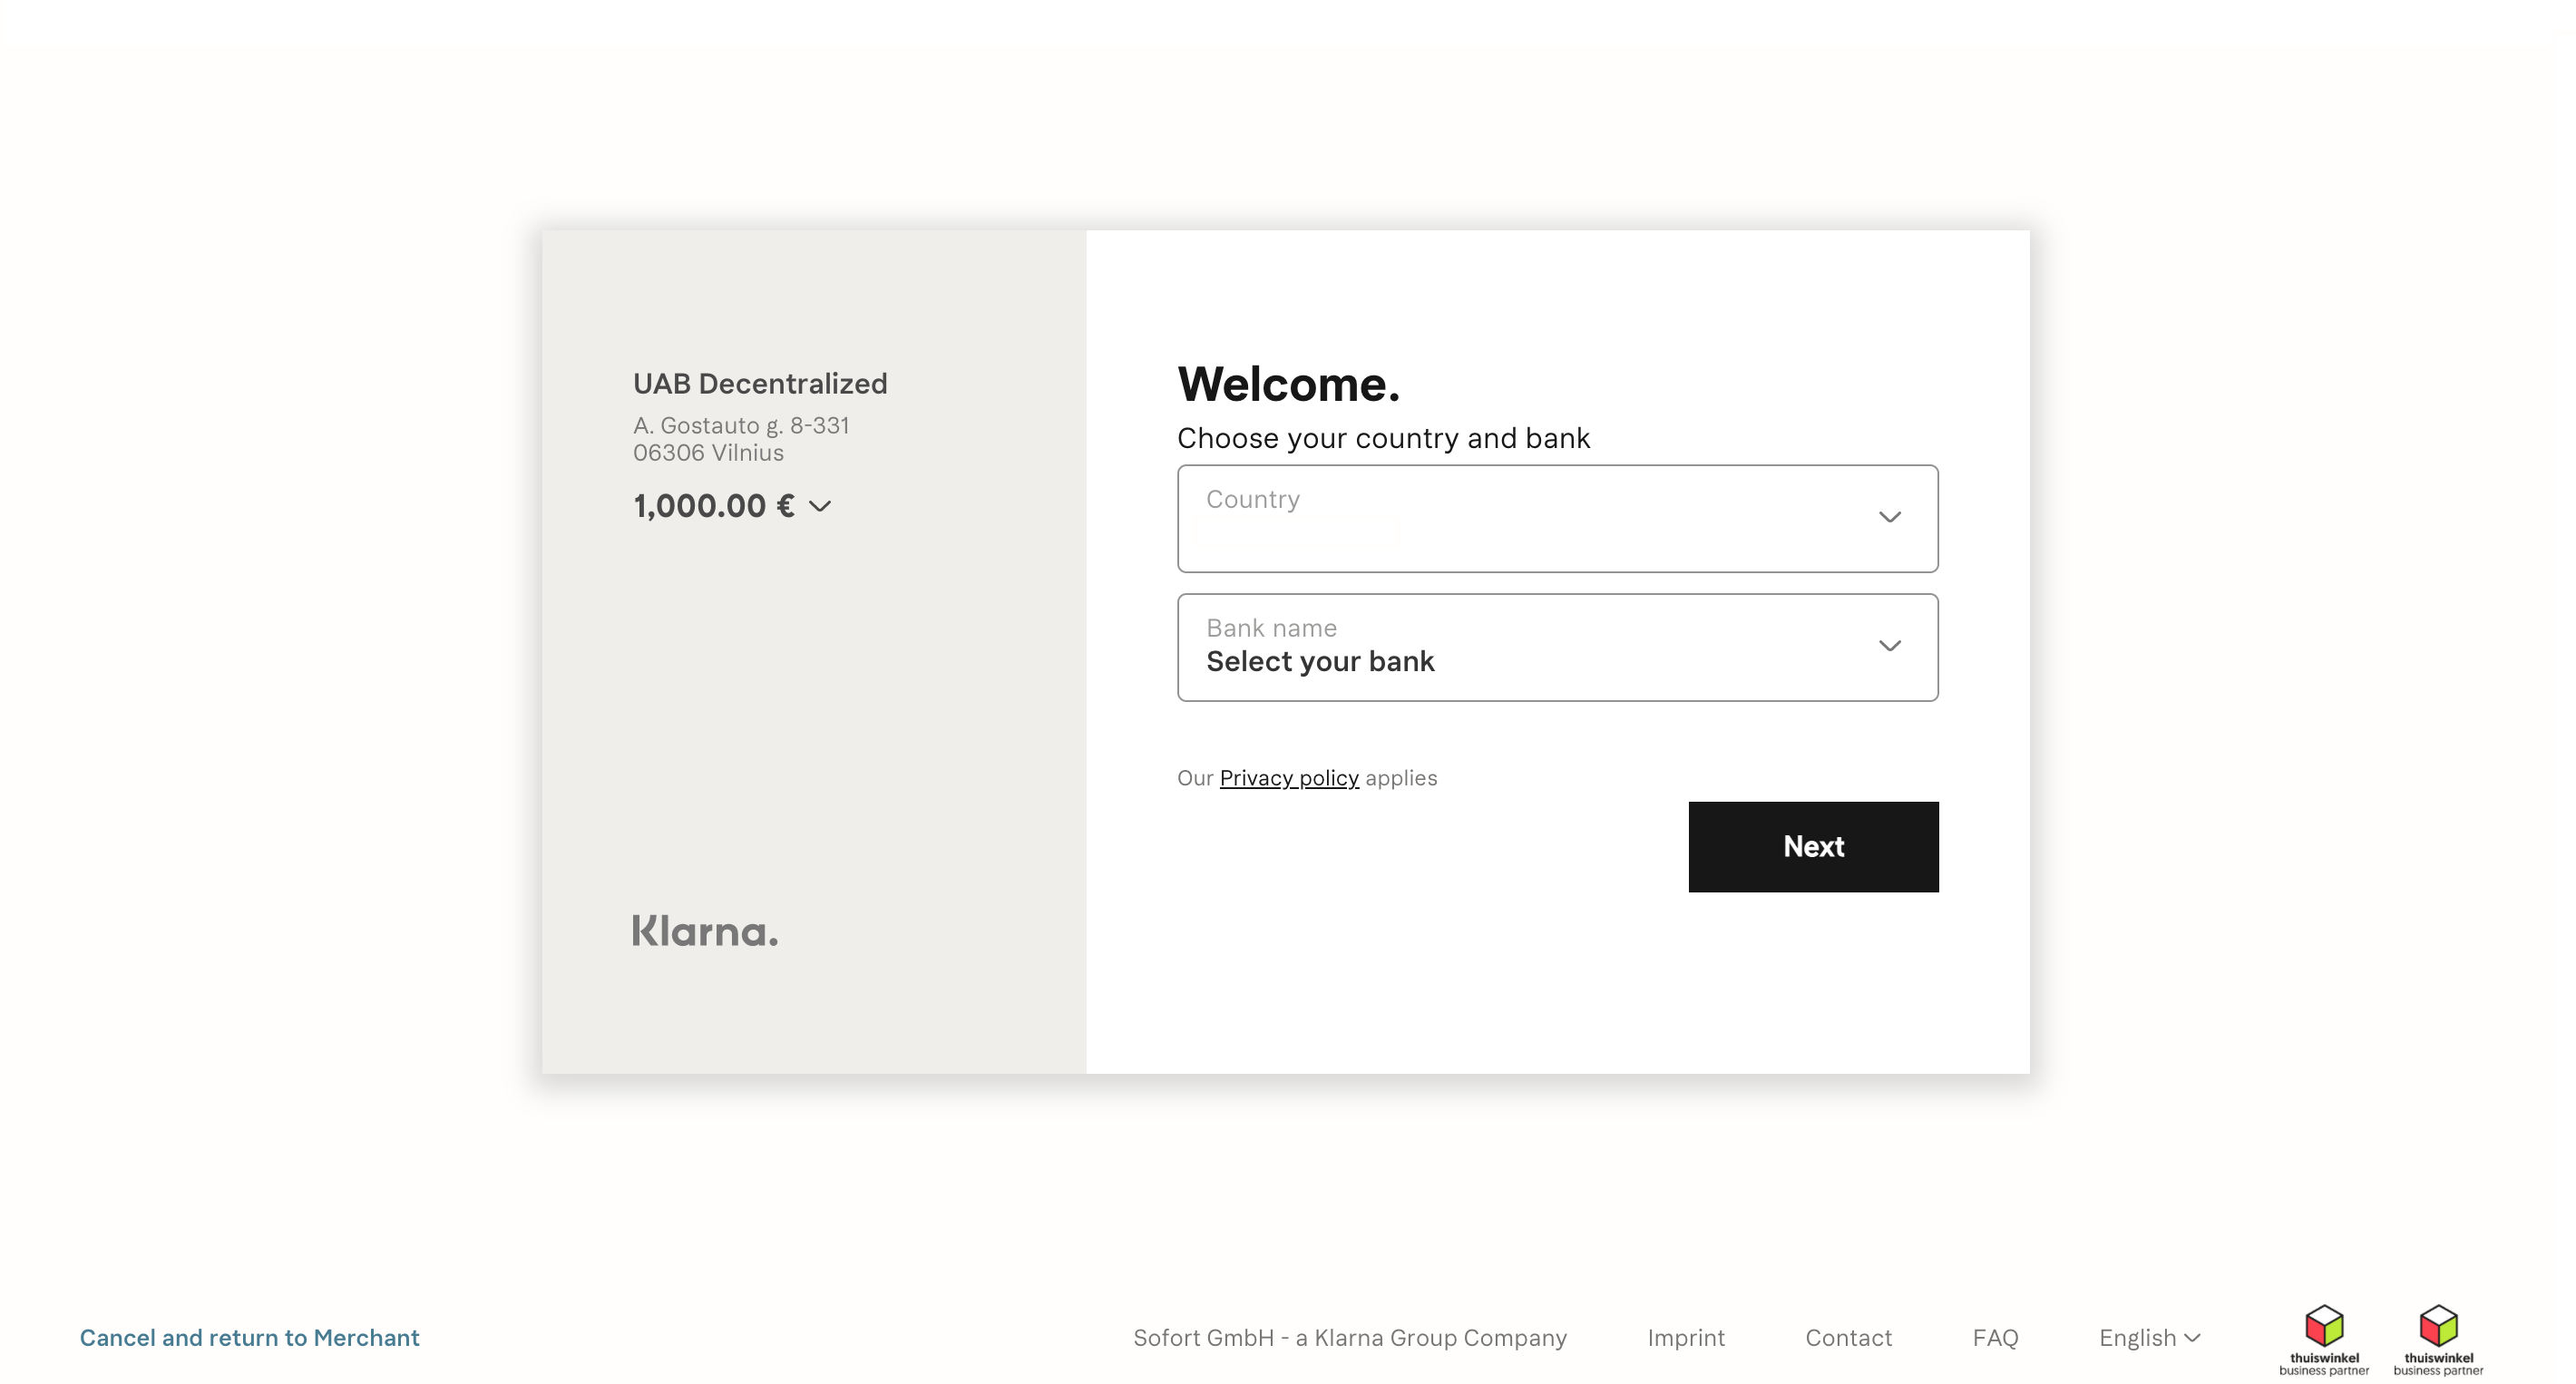Image resolution: width=2576 pixels, height=1384 pixels.
Task: Click Sofort GmbH company footer text
Action: [1350, 1338]
